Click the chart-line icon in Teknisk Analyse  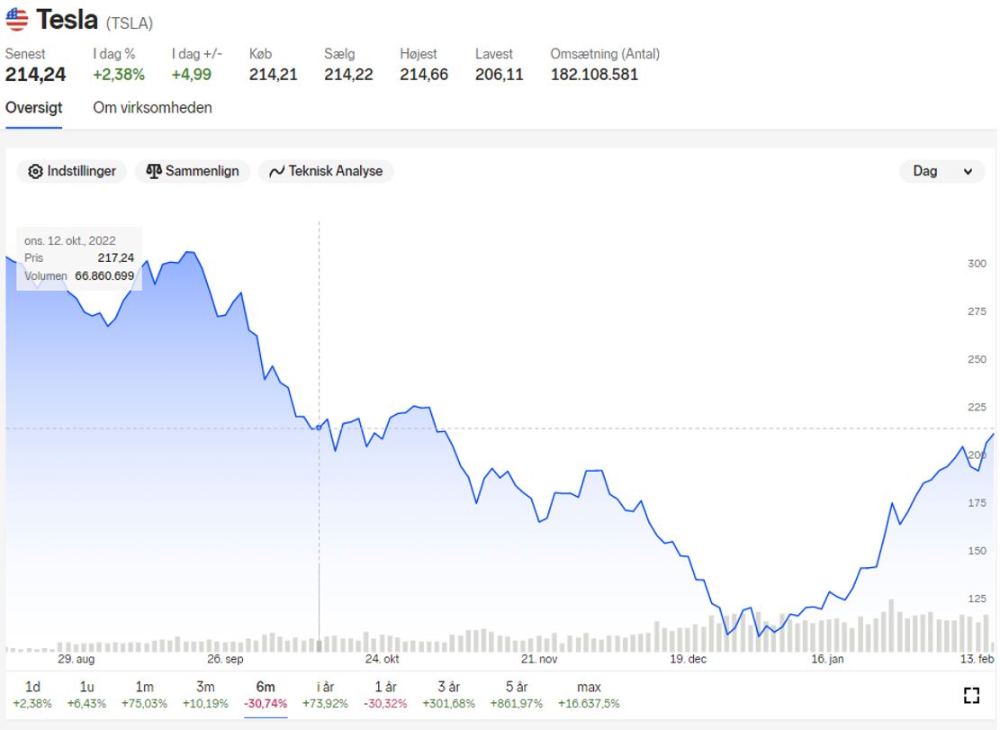276,171
